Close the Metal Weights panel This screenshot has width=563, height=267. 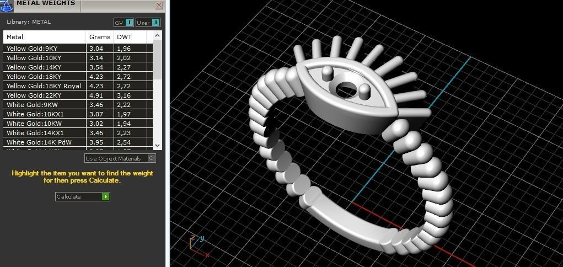pyautogui.click(x=159, y=5)
